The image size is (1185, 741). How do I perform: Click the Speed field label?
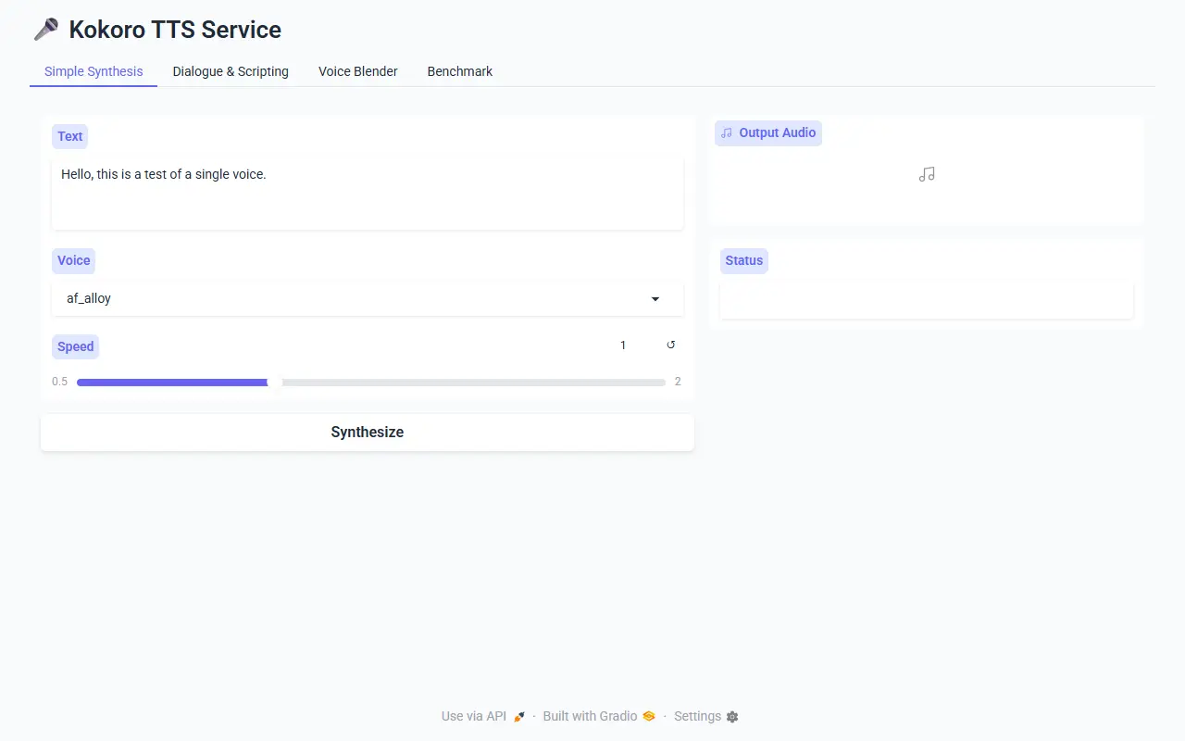tap(76, 347)
